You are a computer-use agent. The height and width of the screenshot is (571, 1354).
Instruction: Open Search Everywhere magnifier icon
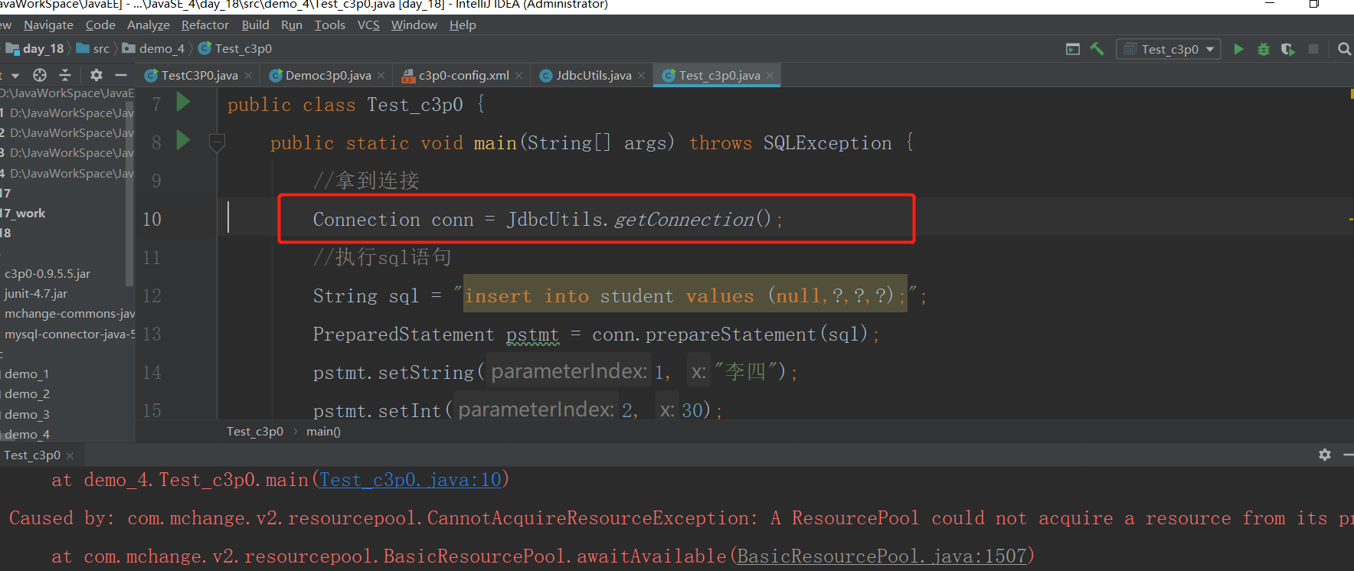tap(1344, 49)
